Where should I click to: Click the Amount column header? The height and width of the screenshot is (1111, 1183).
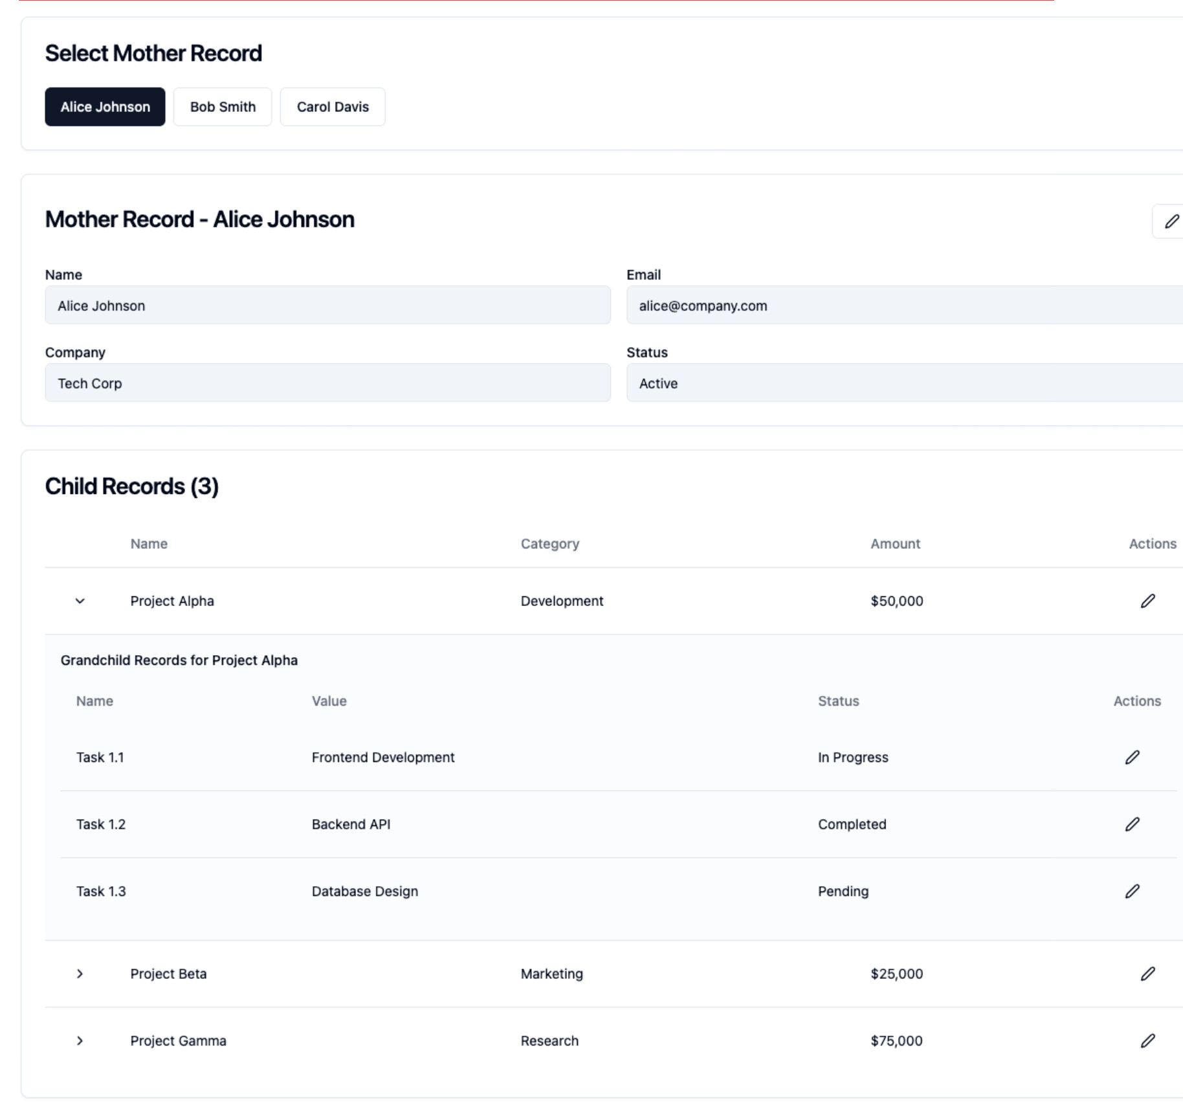[895, 544]
